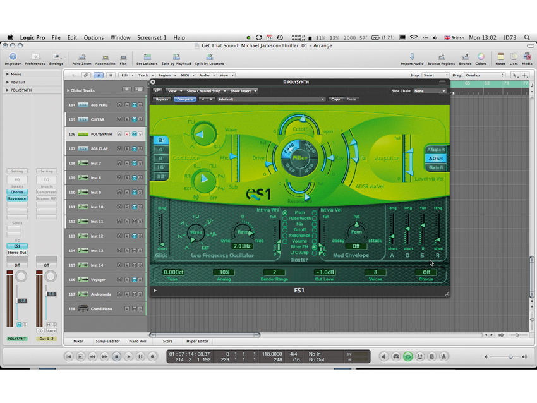Viewport: 537px width, 403px height.
Task: Click the Set Locators icon
Action: click(x=147, y=57)
